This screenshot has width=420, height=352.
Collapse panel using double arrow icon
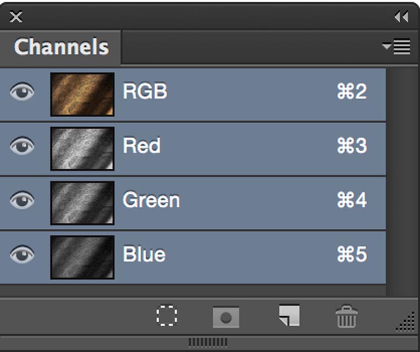(x=401, y=17)
